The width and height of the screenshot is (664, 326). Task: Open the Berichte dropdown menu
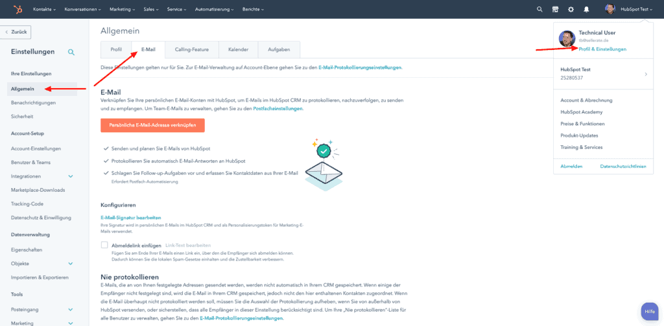254,9
